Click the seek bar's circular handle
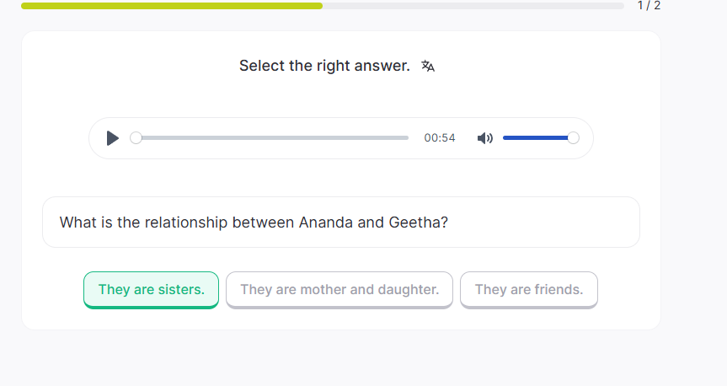Viewport: 727px width, 386px height. click(x=136, y=138)
